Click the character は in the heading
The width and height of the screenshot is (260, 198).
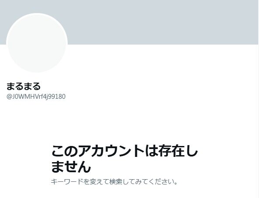[x=152, y=151]
